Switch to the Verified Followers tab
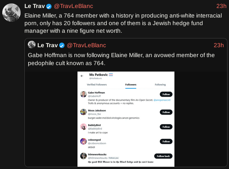The height and width of the screenshot is (169, 229). (97, 84)
